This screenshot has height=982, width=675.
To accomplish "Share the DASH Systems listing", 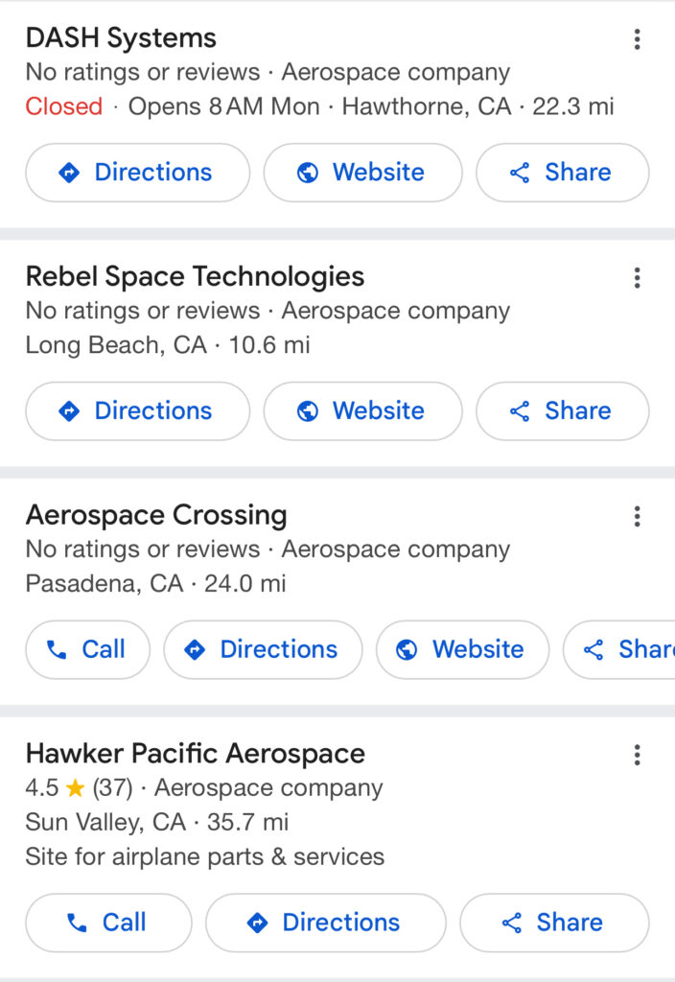I will click(562, 173).
